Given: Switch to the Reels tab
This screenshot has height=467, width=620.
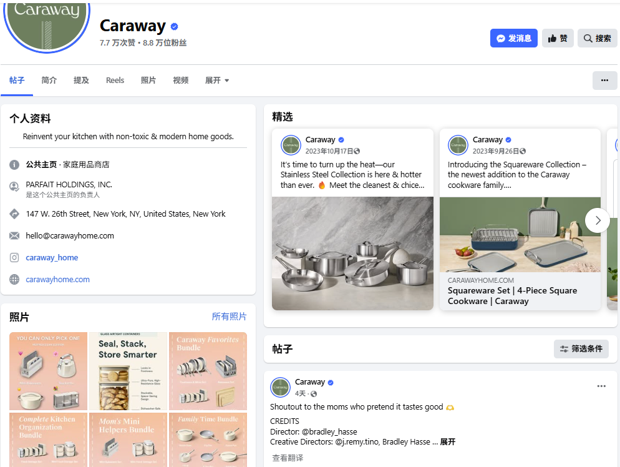Looking at the screenshot, I should (115, 81).
